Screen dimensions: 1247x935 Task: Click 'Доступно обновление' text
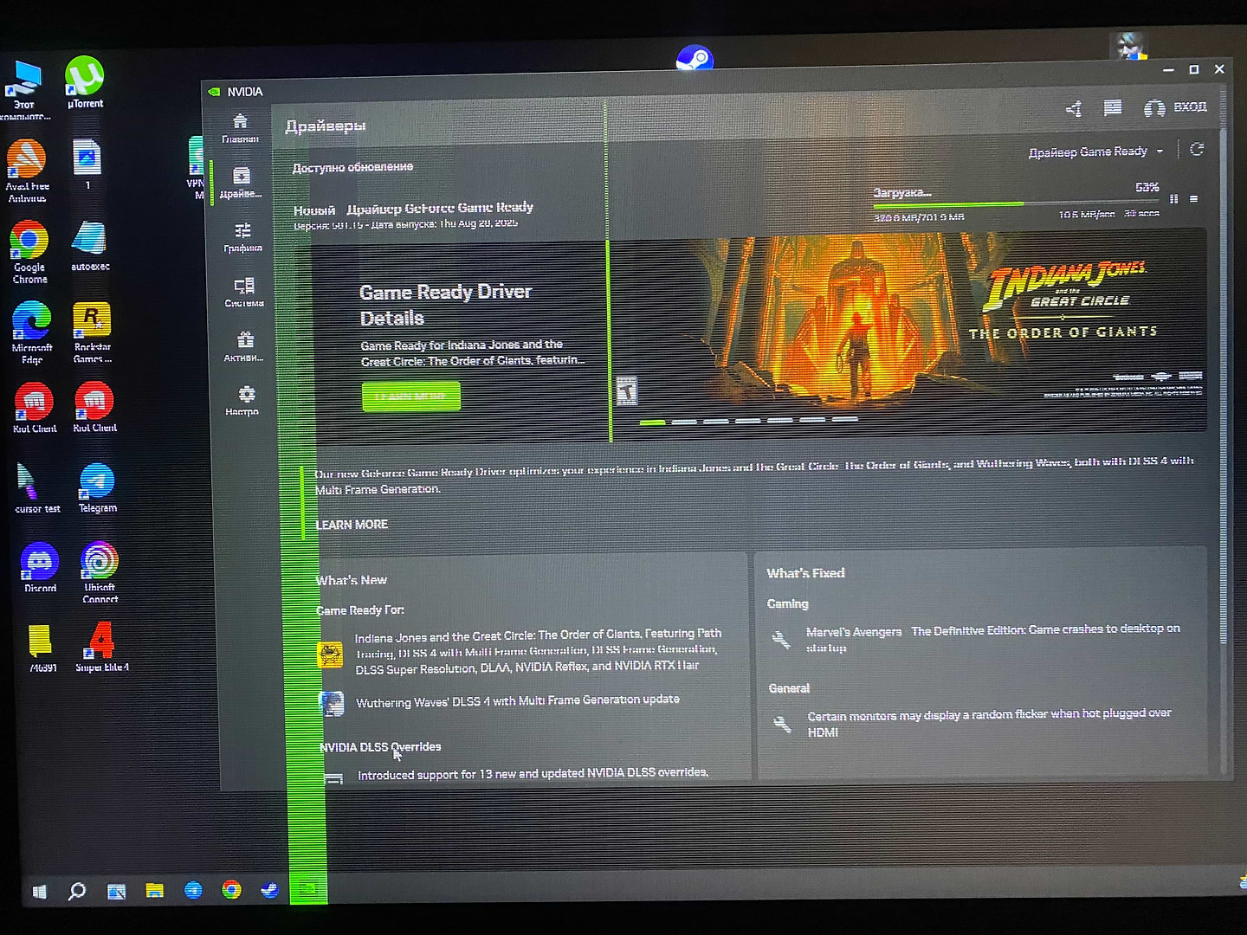point(352,167)
